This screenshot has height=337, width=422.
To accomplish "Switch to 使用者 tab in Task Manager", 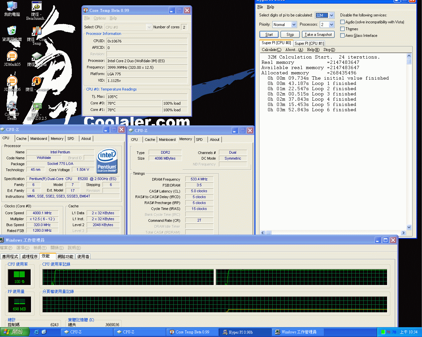I will coord(83,256).
